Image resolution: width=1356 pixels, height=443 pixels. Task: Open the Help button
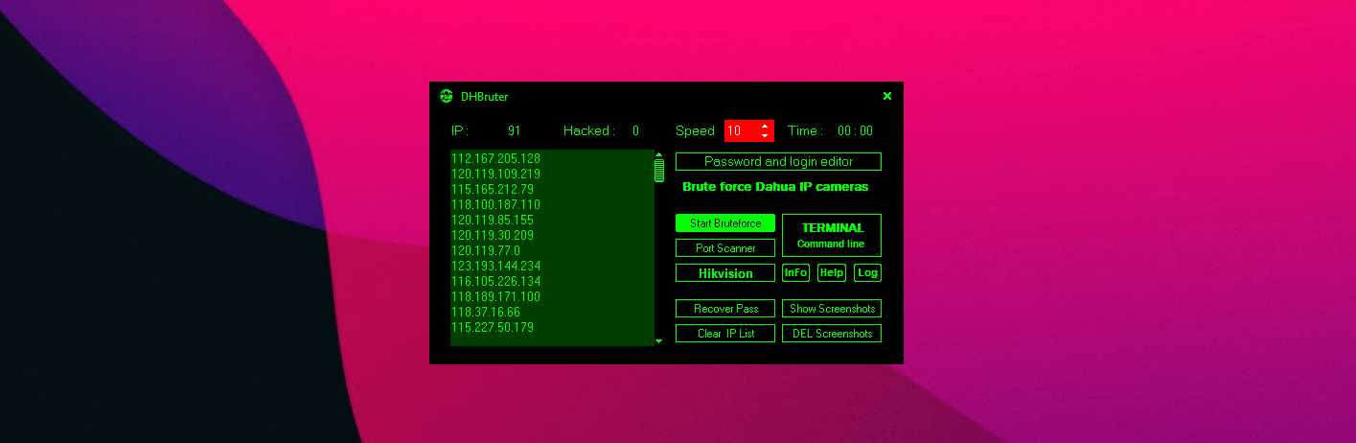tap(832, 273)
